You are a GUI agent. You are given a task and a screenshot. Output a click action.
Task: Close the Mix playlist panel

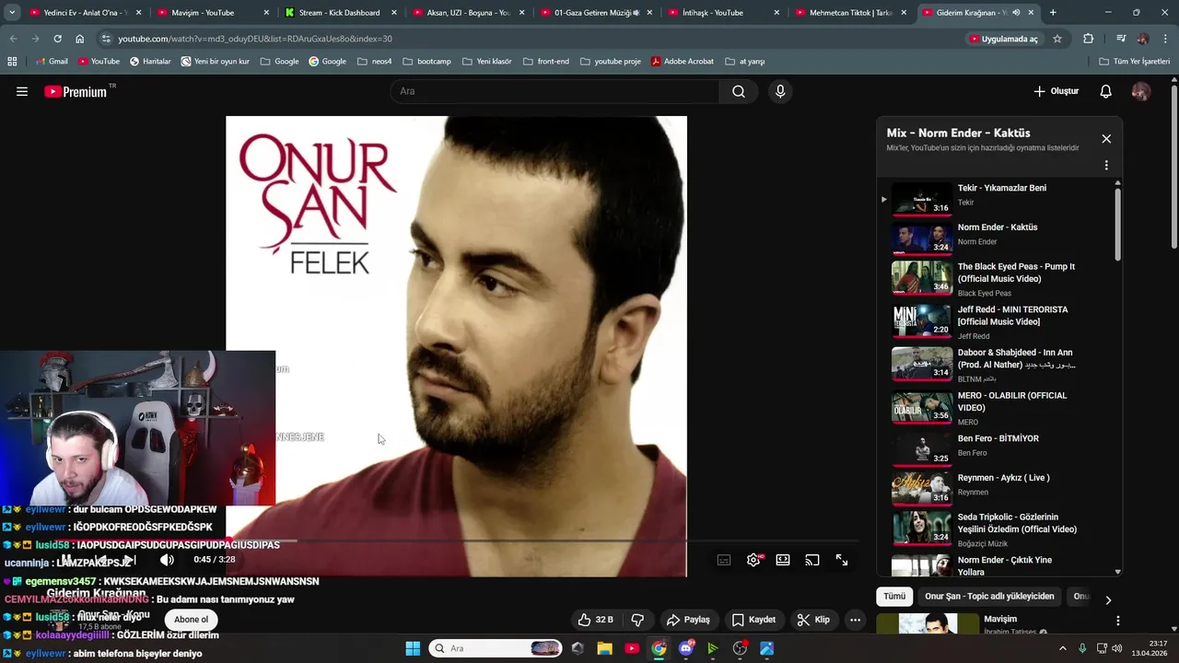tap(1106, 139)
